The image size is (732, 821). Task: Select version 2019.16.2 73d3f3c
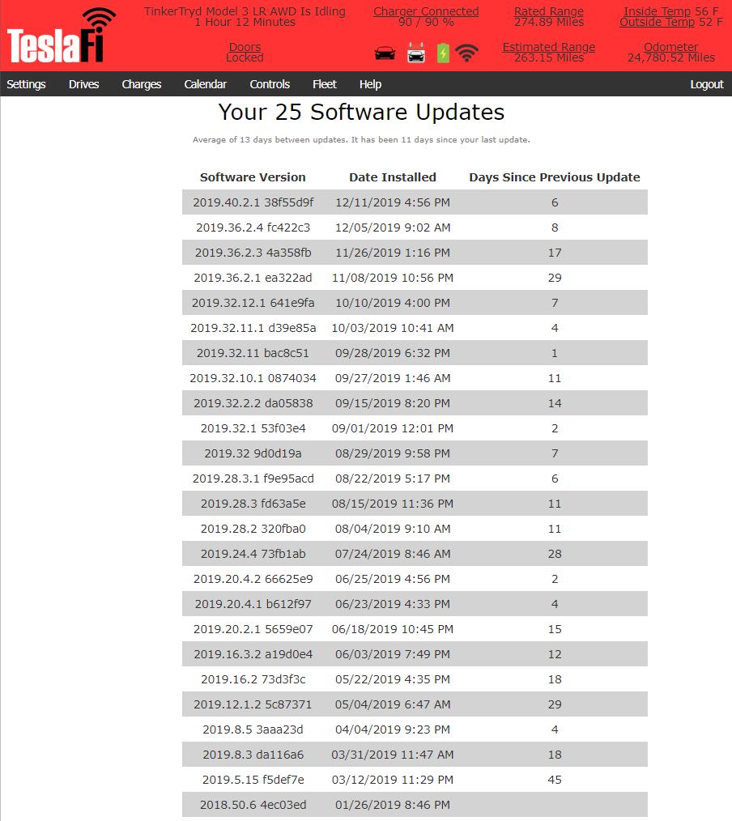click(253, 680)
